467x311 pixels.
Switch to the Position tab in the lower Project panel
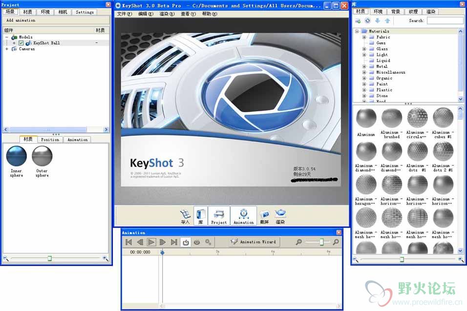click(50, 140)
